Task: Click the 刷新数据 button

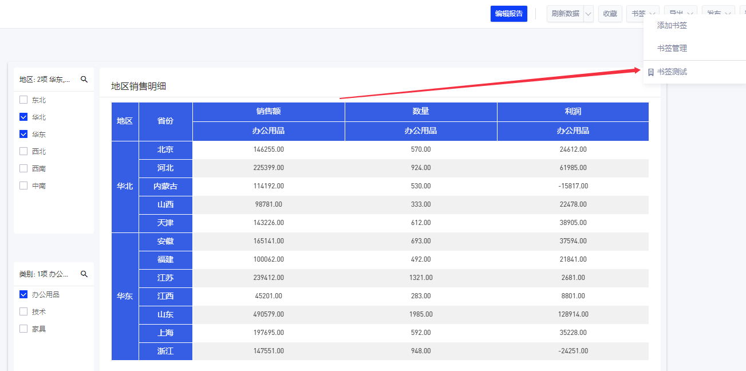Action: tap(565, 14)
